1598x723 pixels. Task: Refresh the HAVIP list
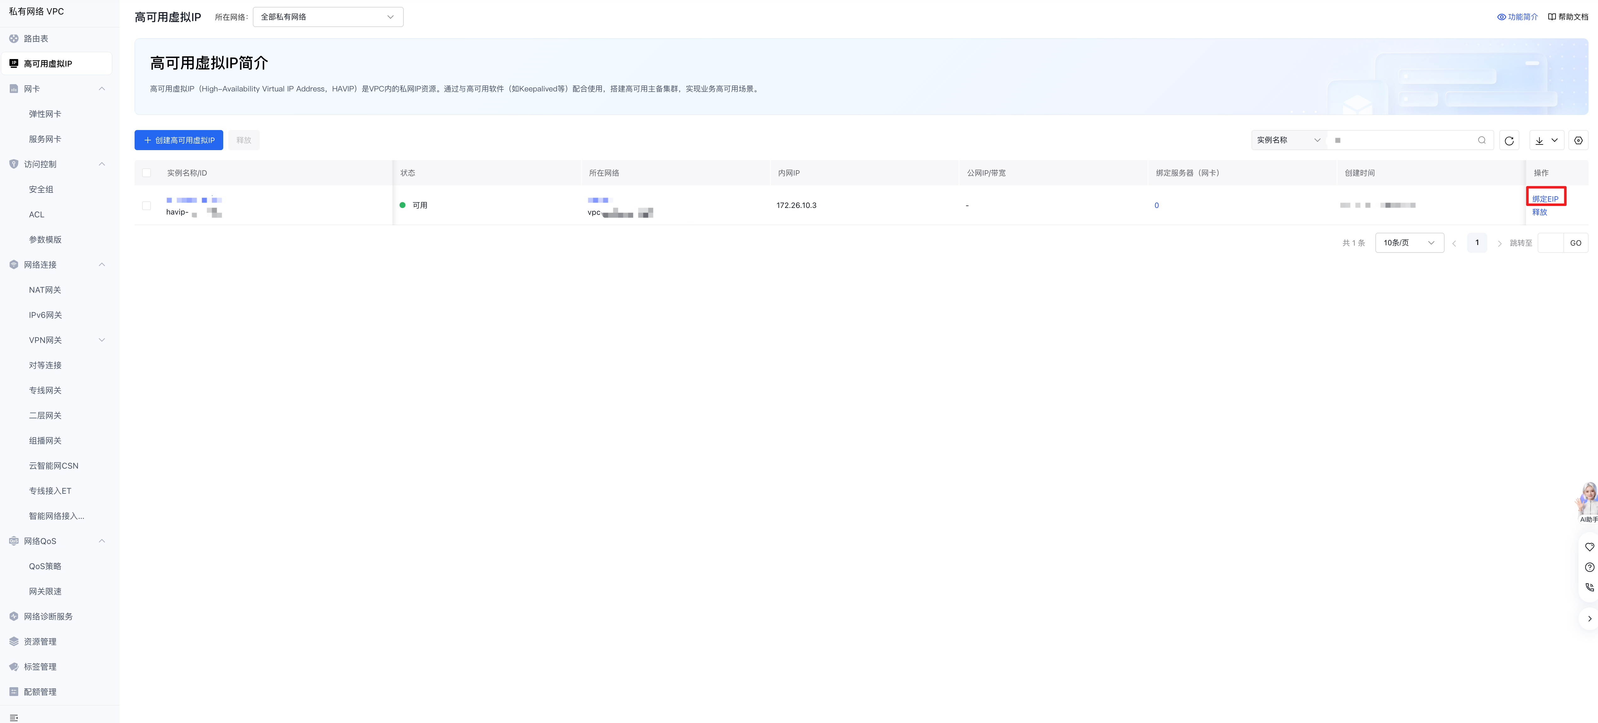[1509, 141]
